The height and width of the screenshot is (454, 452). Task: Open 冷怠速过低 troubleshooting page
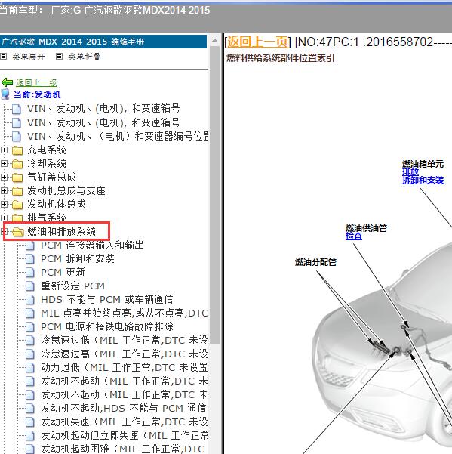pyautogui.click(x=125, y=341)
